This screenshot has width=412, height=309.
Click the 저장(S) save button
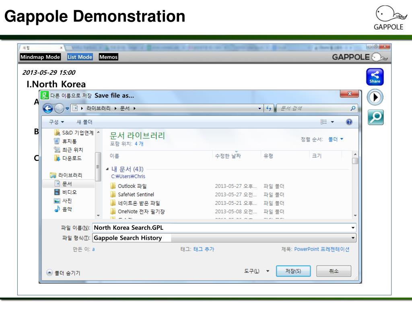click(293, 271)
